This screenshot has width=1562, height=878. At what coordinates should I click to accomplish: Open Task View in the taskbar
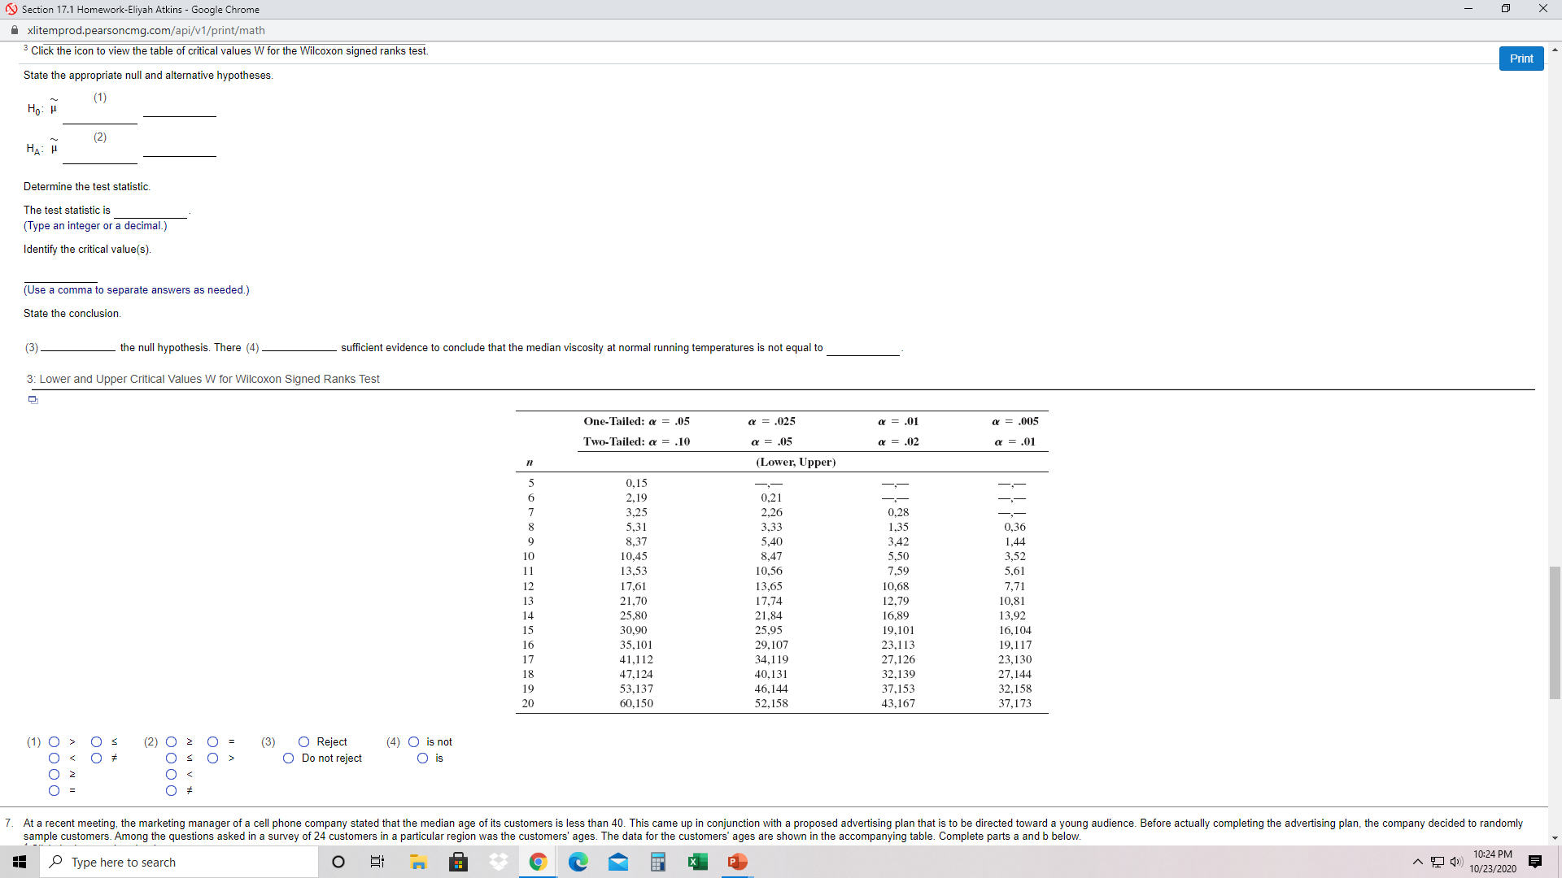coord(377,862)
